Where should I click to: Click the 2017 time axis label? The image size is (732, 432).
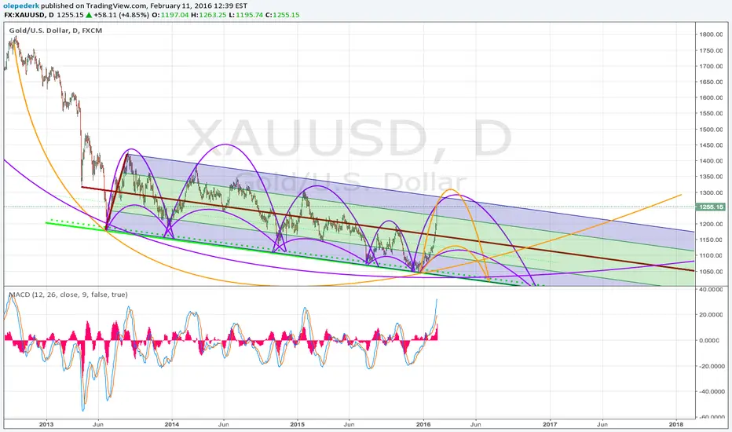point(550,424)
